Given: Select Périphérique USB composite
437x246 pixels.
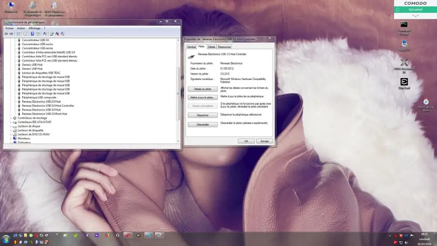Looking at the screenshot, I should [x=39, y=97].
